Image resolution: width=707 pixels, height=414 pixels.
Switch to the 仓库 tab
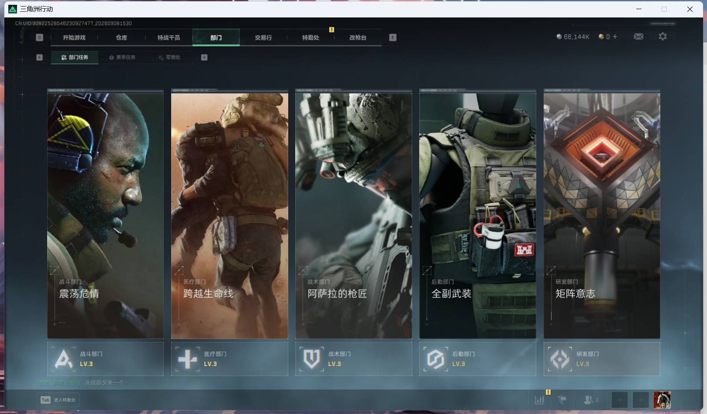[x=121, y=38]
